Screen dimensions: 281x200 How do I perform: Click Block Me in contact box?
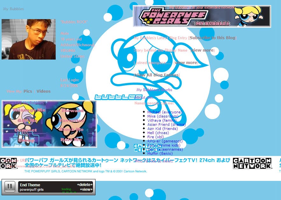click(72, 130)
